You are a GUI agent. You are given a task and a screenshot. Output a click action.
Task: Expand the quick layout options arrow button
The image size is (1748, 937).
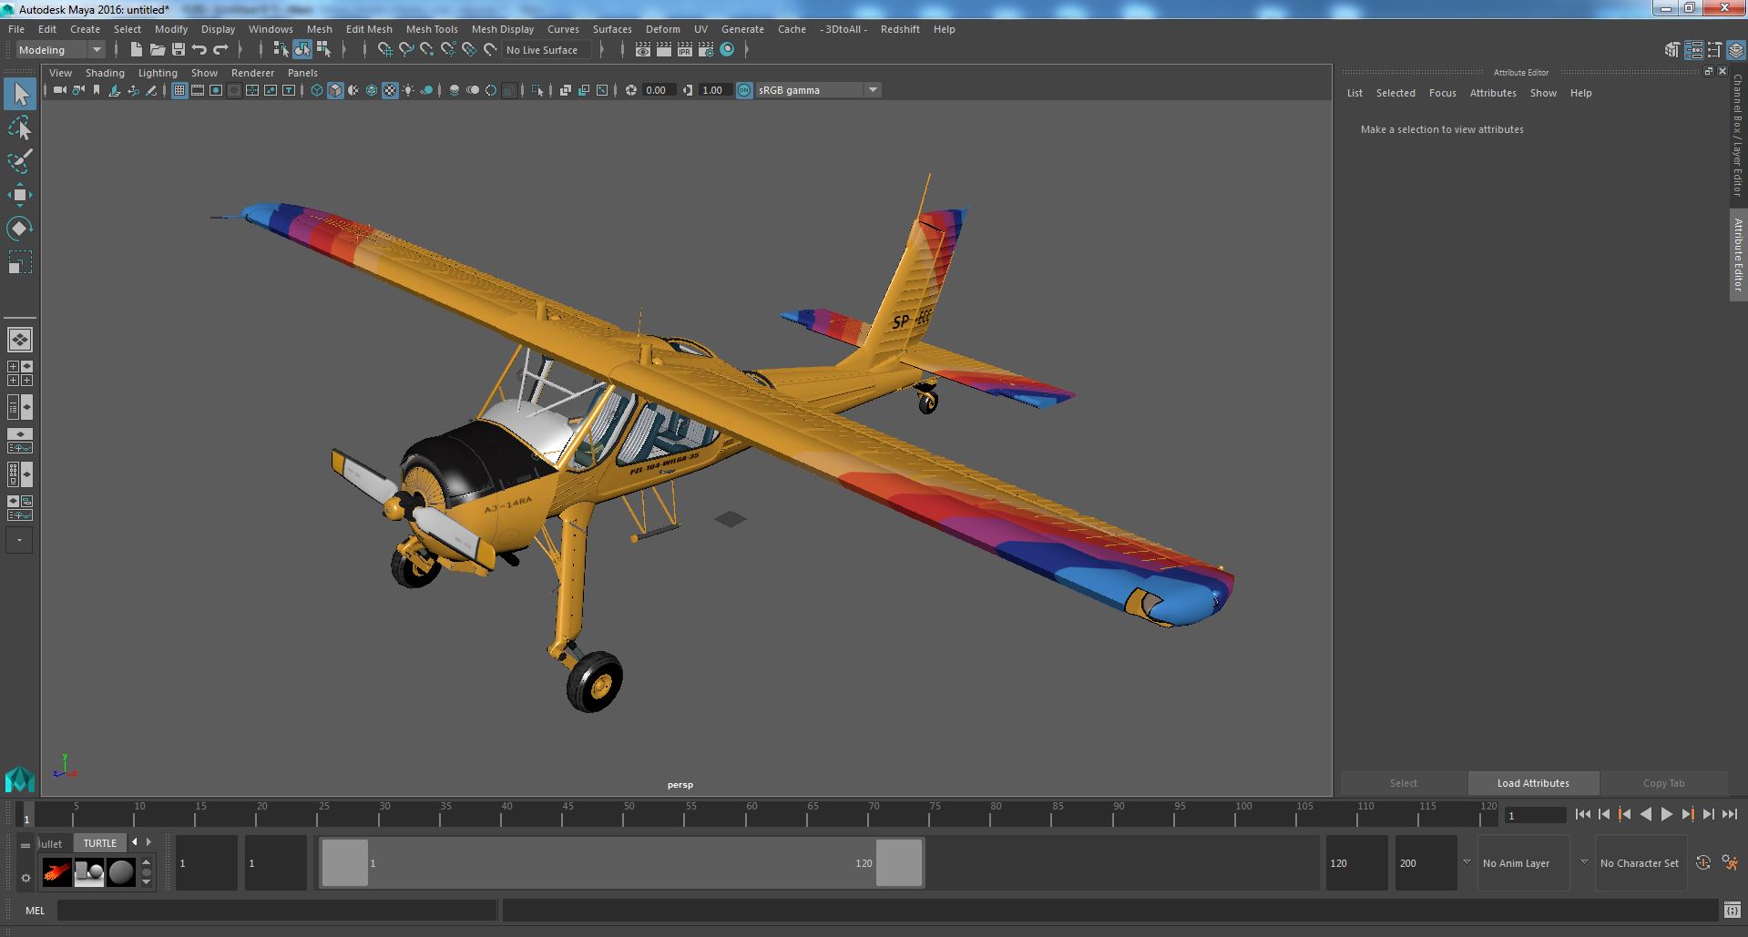coord(20,541)
